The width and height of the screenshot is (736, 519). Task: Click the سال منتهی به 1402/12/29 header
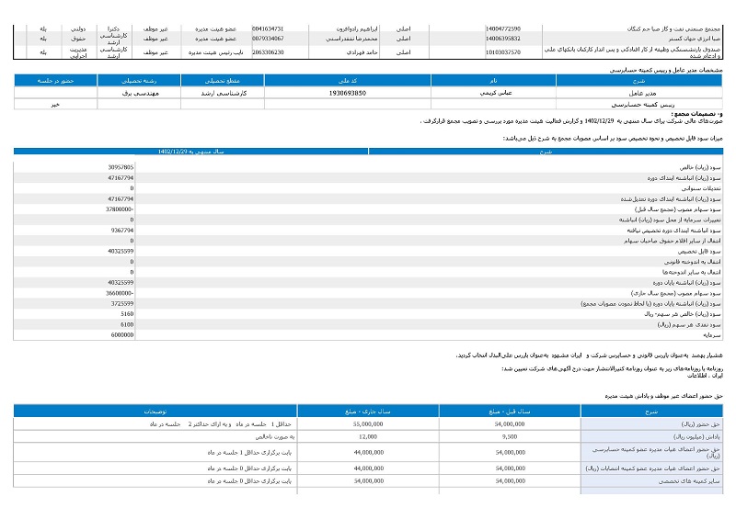point(191,152)
